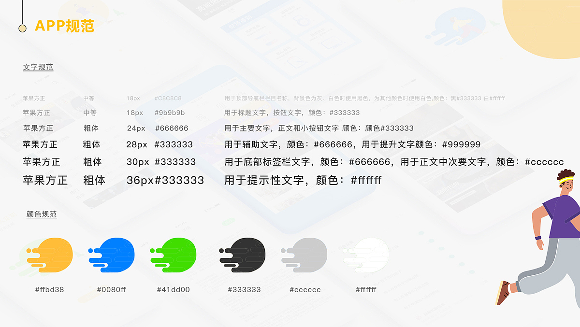Click 苹果方正 in the #C8C8C8 row
The image size is (580, 327).
pyautogui.click(x=34, y=98)
